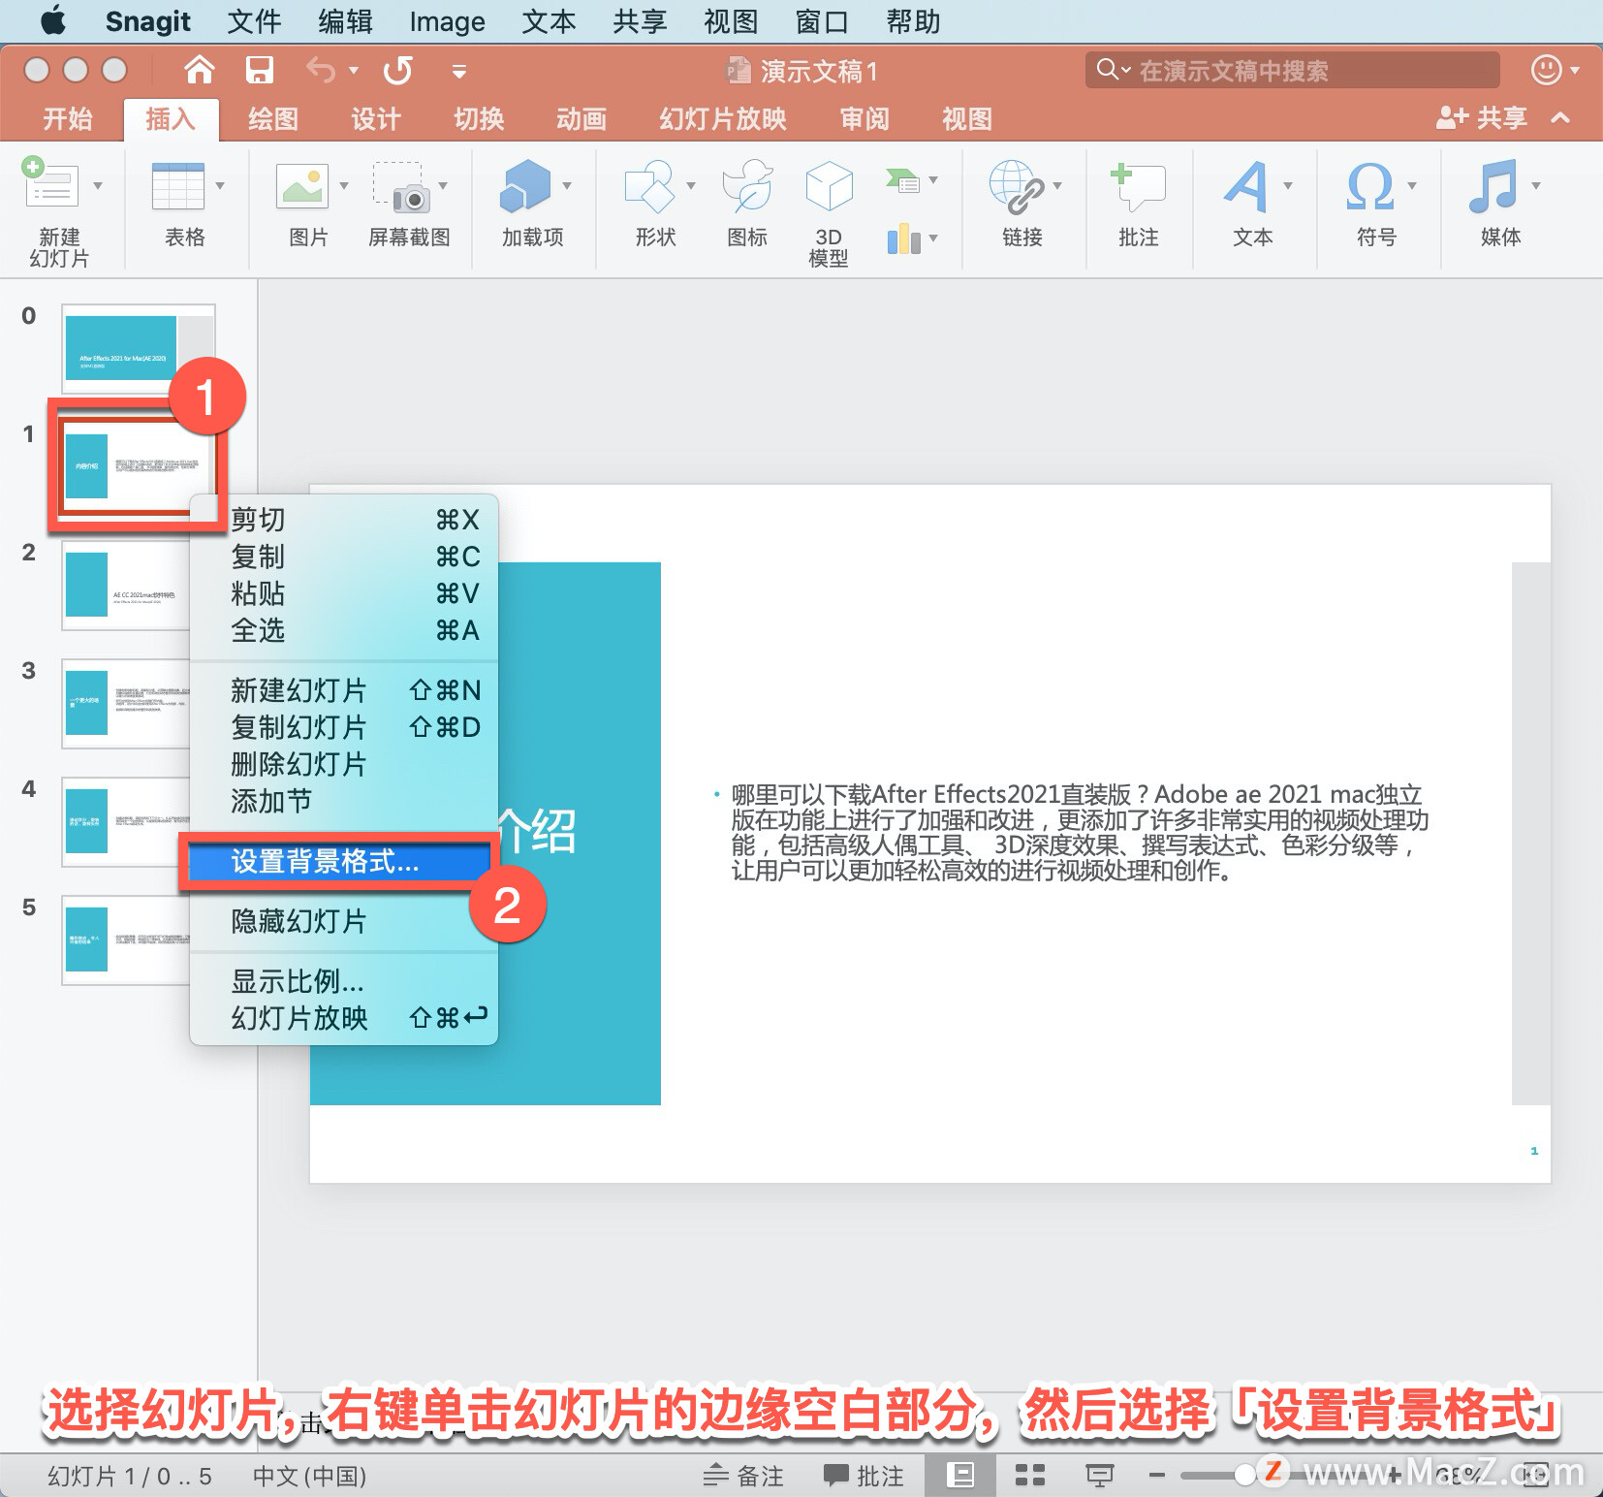
Task: Click the 共享 share button
Action: tap(1481, 118)
